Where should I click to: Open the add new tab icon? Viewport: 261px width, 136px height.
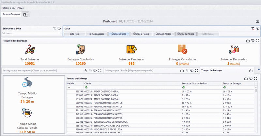[x=25, y=15]
